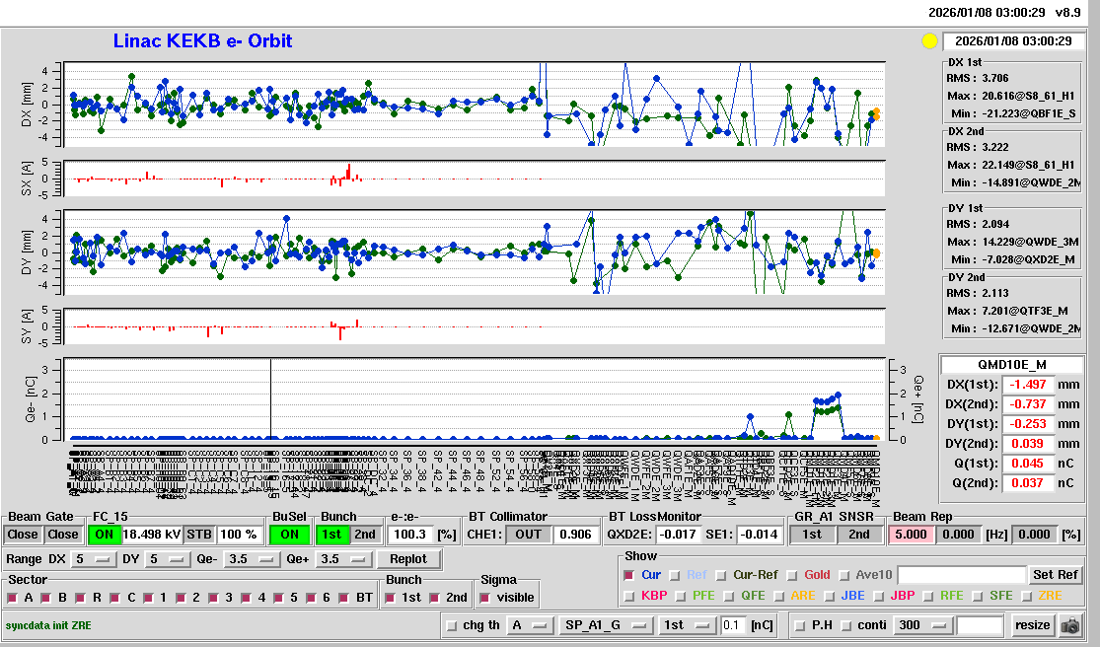
Task: Check the KBP show option
Action: (x=629, y=596)
